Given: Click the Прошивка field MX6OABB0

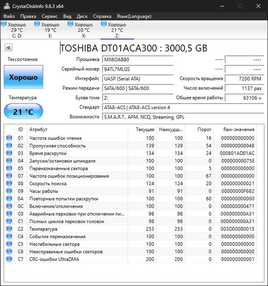Looking at the screenshot, I should coord(138,60).
